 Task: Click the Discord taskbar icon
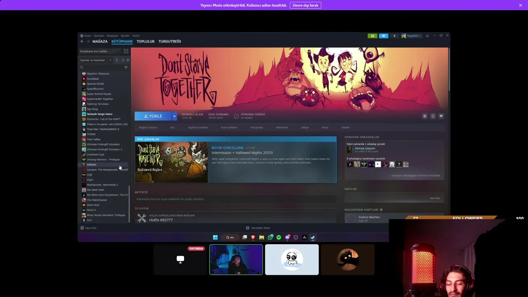[288, 237]
